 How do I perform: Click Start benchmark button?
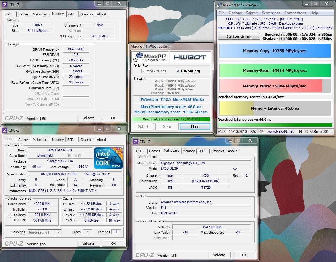pyautogui.click(x=239, y=36)
